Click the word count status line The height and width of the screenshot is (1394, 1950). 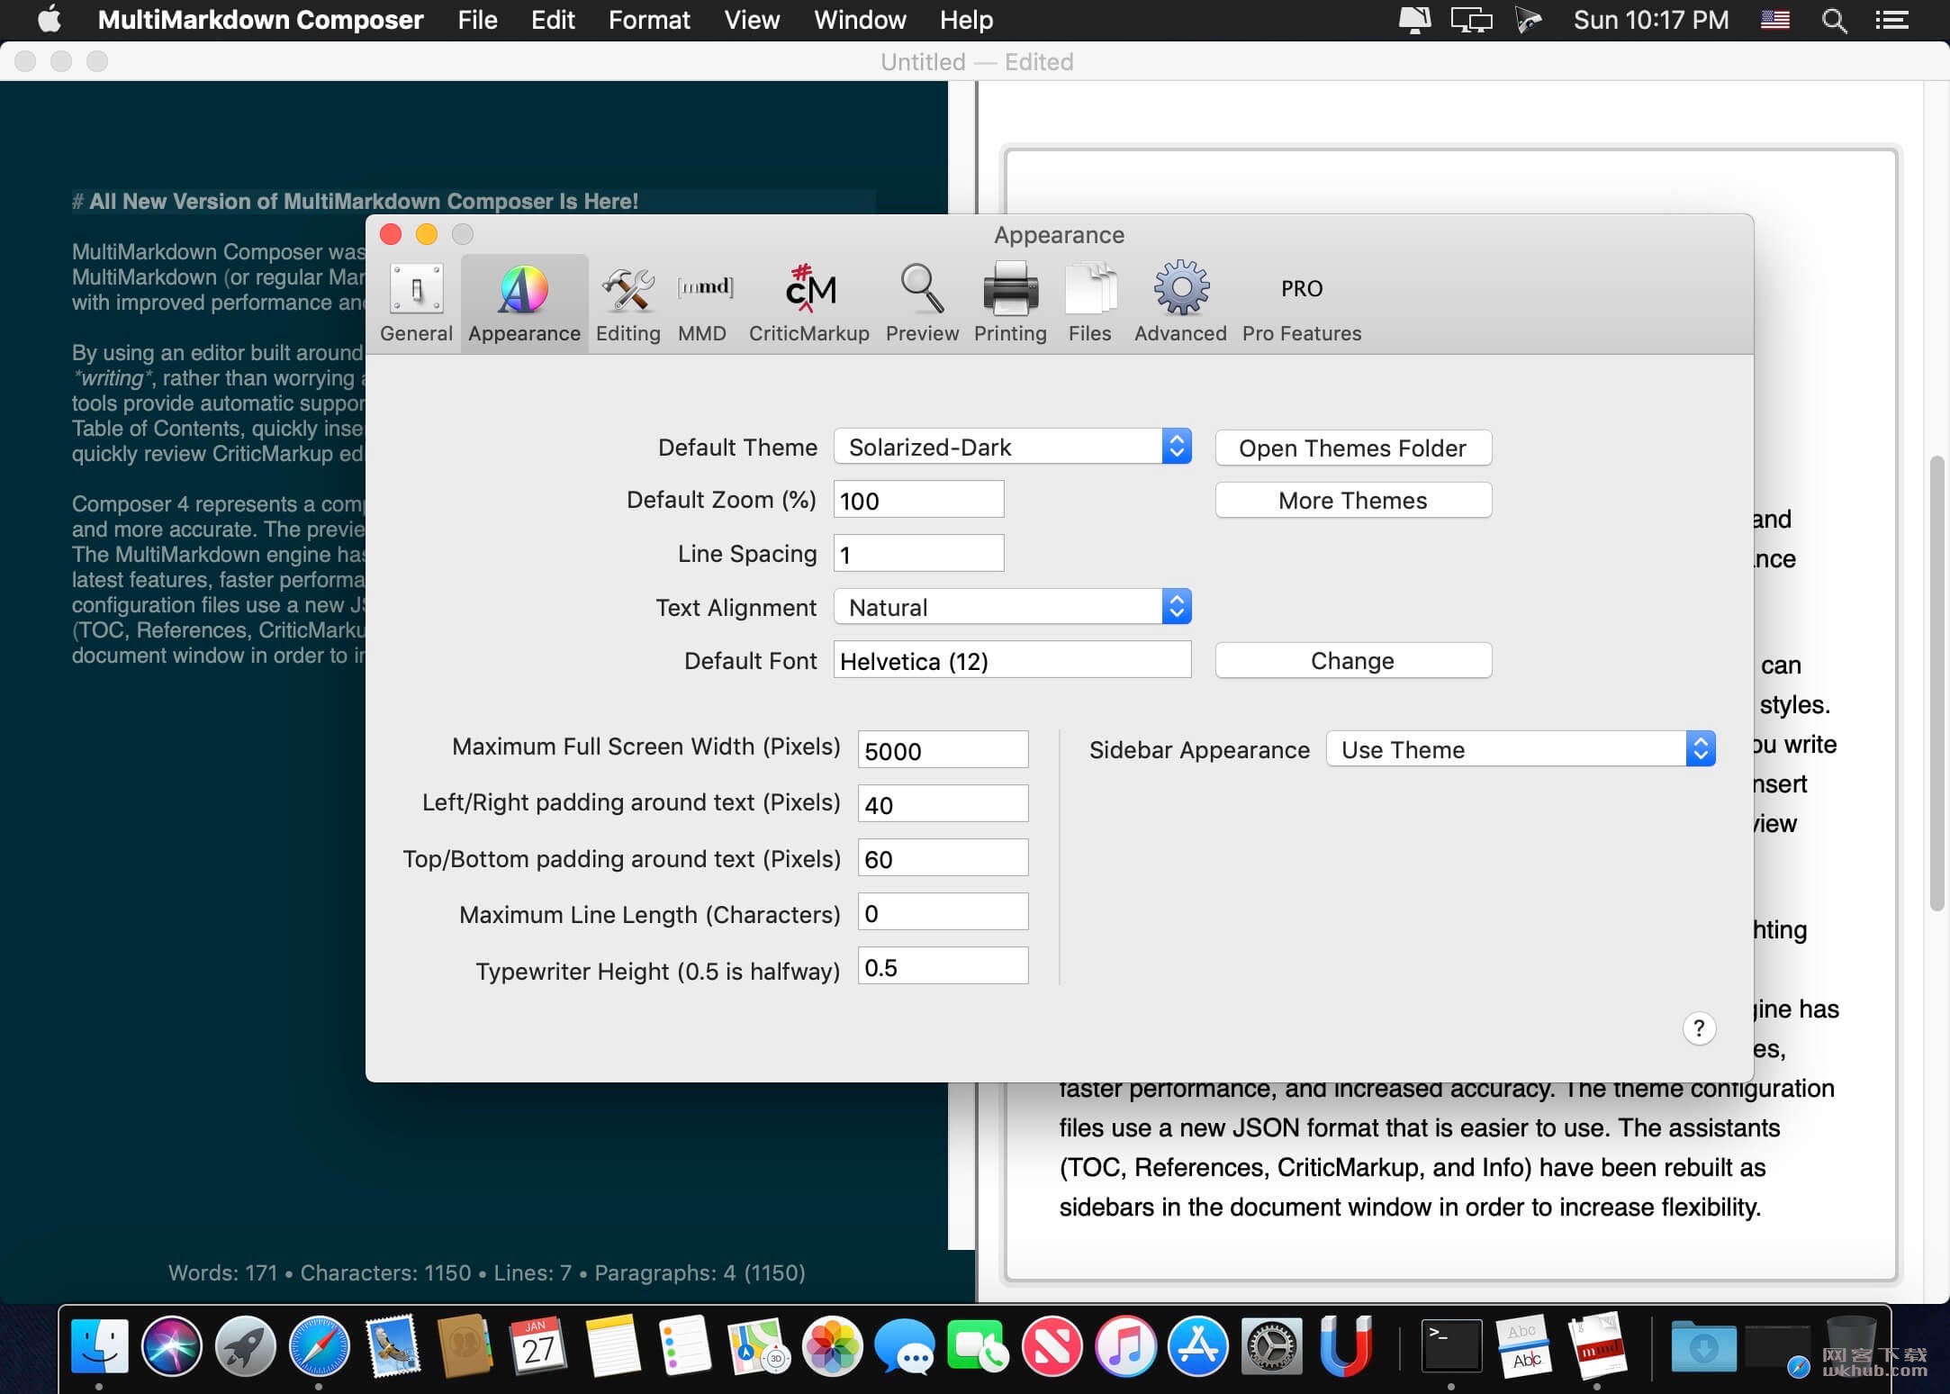pos(486,1272)
